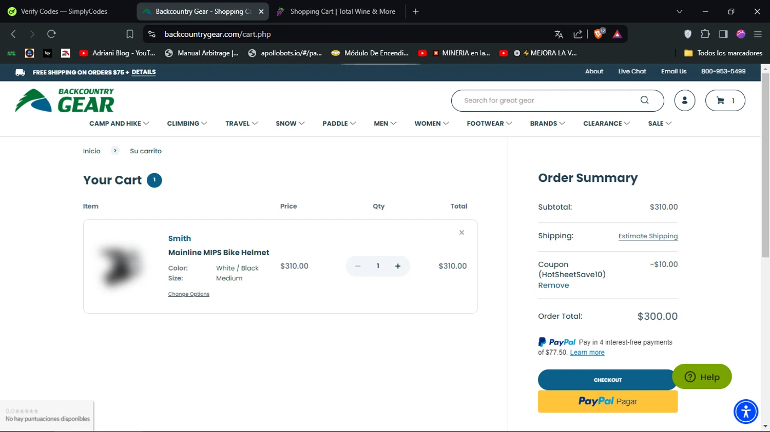The image size is (770, 432).
Task: Click the 800-953-5499 phone number
Action: [x=723, y=72]
